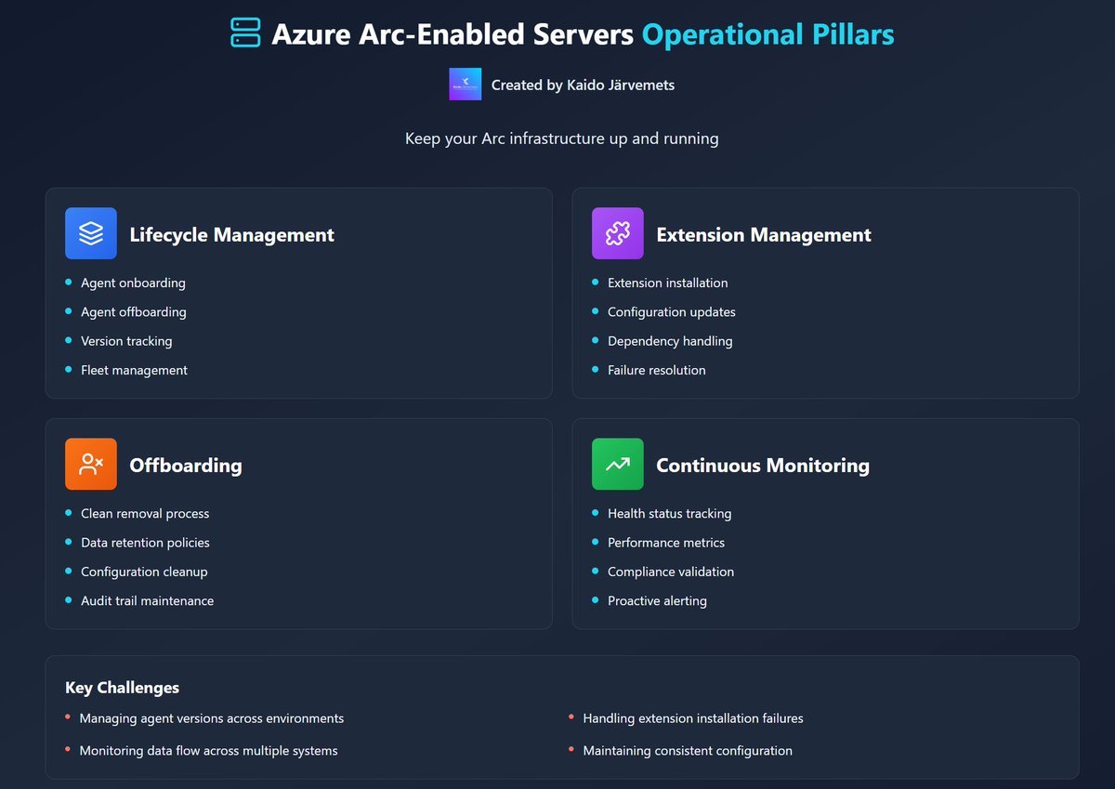Click 'Data retention policies' list item

click(x=145, y=543)
